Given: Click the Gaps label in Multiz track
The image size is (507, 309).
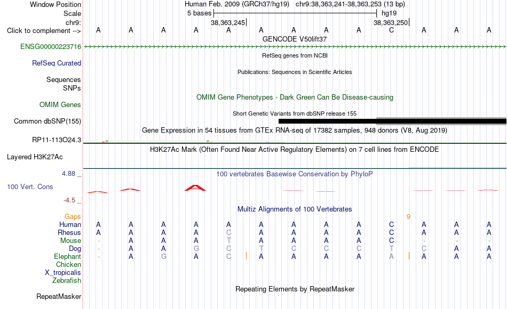Looking at the screenshot, I should [73, 217].
